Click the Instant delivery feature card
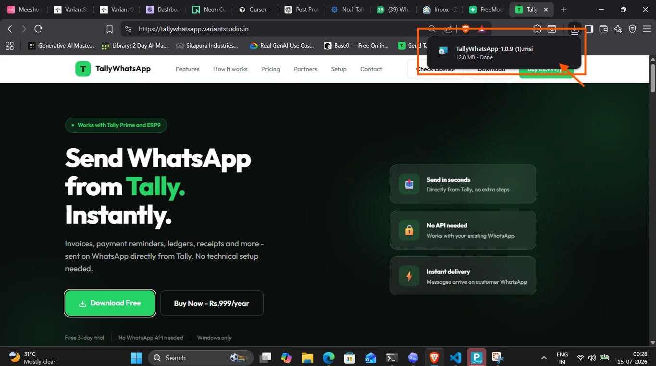The height and width of the screenshot is (366, 656). [x=463, y=276]
